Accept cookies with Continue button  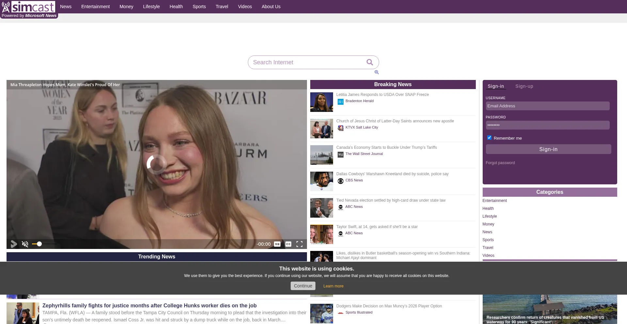[x=303, y=286]
